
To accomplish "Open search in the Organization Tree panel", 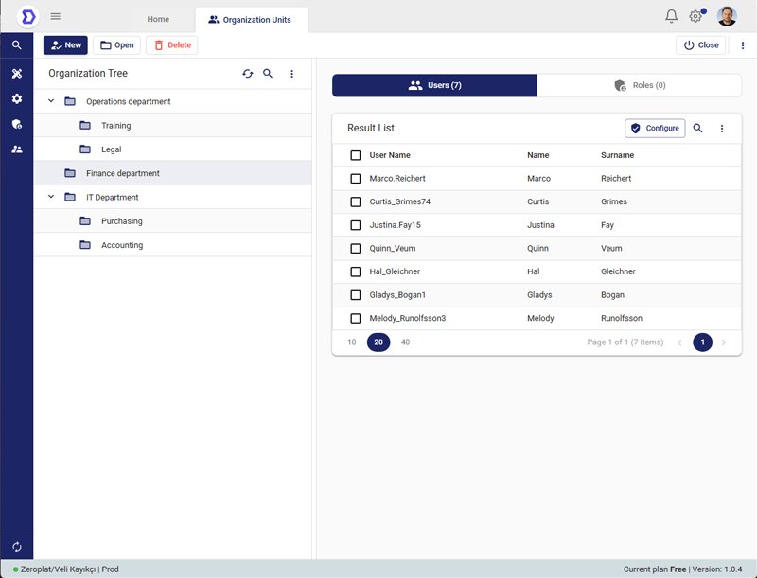I will point(268,74).
